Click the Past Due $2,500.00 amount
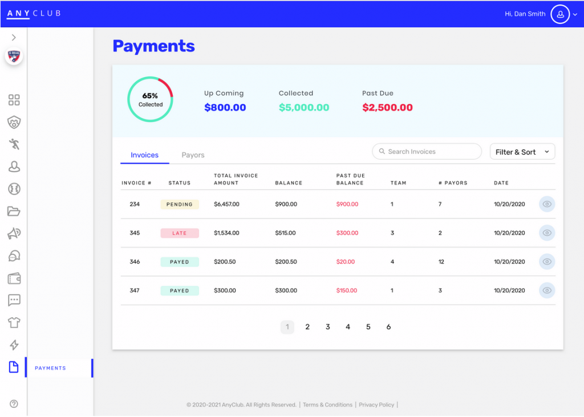Viewport: 584px width, 417px height. point(387,107)
